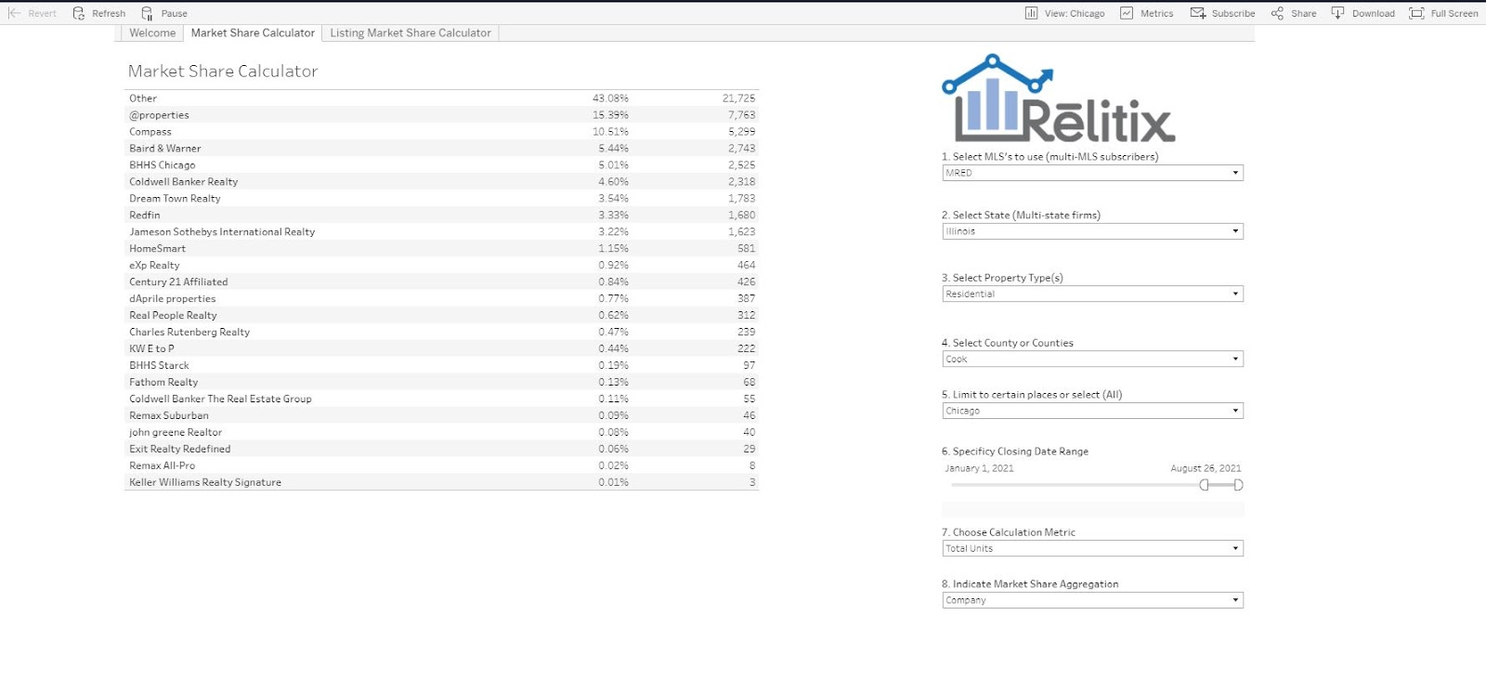Click the 10.51% share value
The height and width of the screenshot is (681, 1486).
[x=610, y=132]
